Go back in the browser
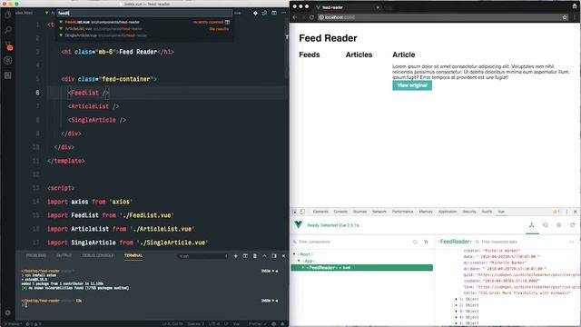Viewport: 581px width, 327px height. pyautogui.click(x=295, y=17)
